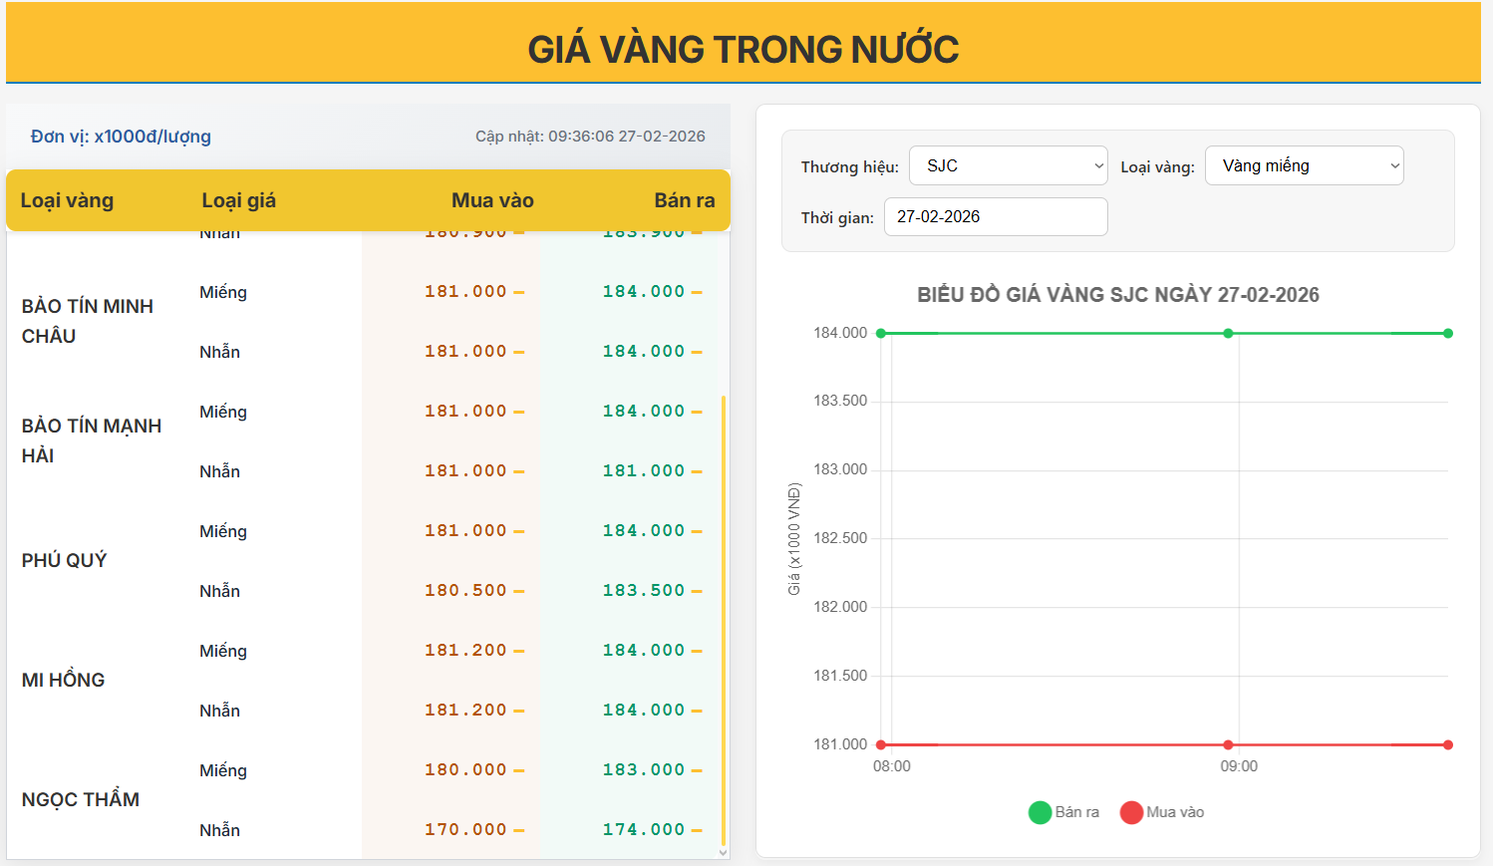Click Ngọc Thẩm Miếng buy price 180.000
This screenshot has height=866, width=1493.
pyautogui.click(x=465, y=769)
